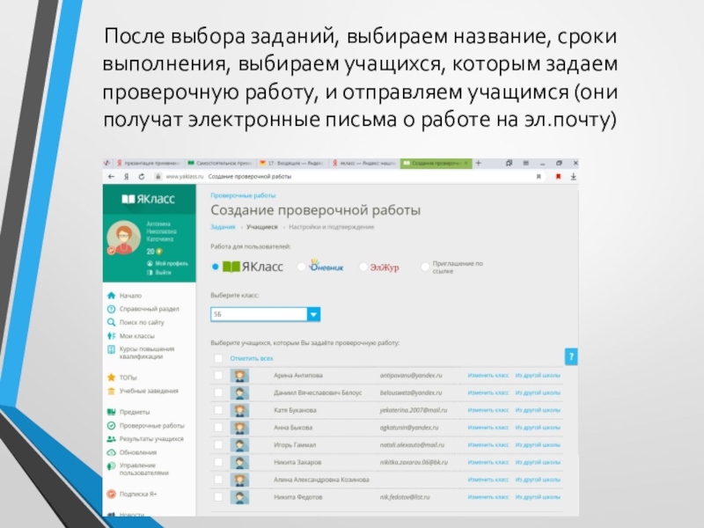
Task: Tick the Отметить всех checkbox
Action: click(218, 358)
